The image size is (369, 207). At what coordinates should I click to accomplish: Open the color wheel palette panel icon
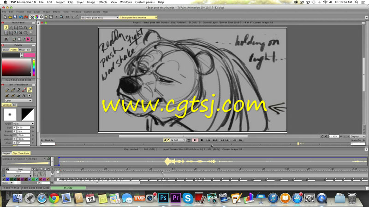pyautogui.click(x=36, y=17)
